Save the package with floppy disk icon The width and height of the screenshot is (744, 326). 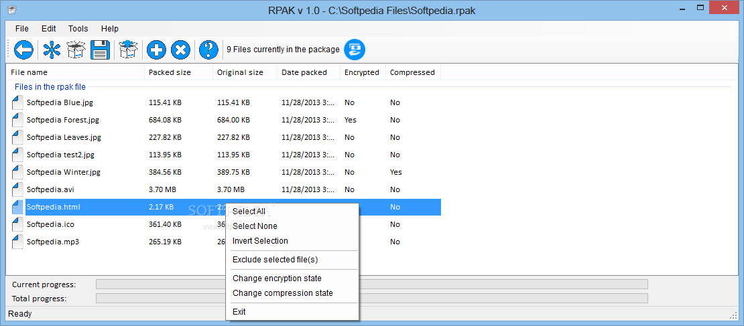click(x=100, y=50)
